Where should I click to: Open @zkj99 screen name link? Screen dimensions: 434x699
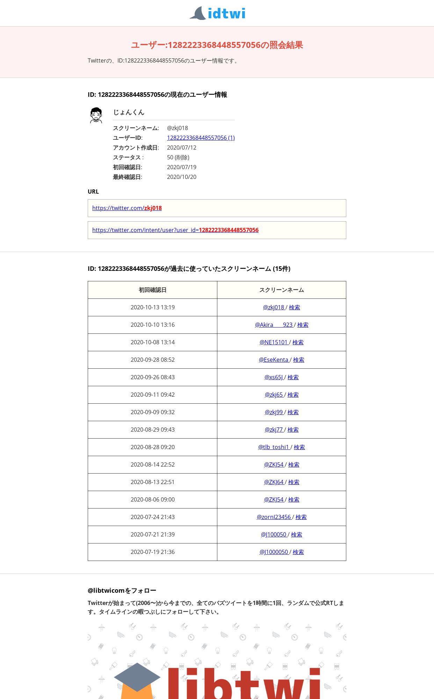[x=274, y=412]
